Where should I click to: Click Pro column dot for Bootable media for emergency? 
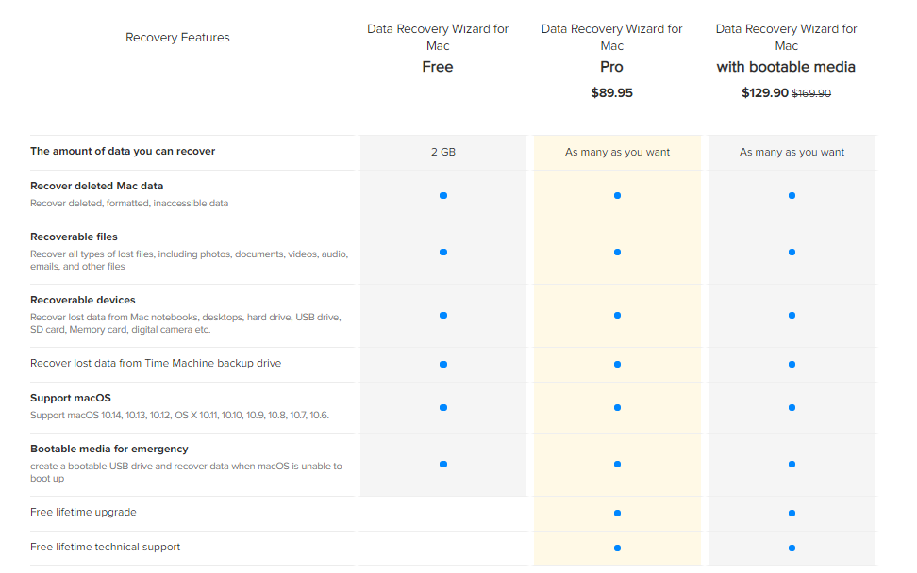617,465
